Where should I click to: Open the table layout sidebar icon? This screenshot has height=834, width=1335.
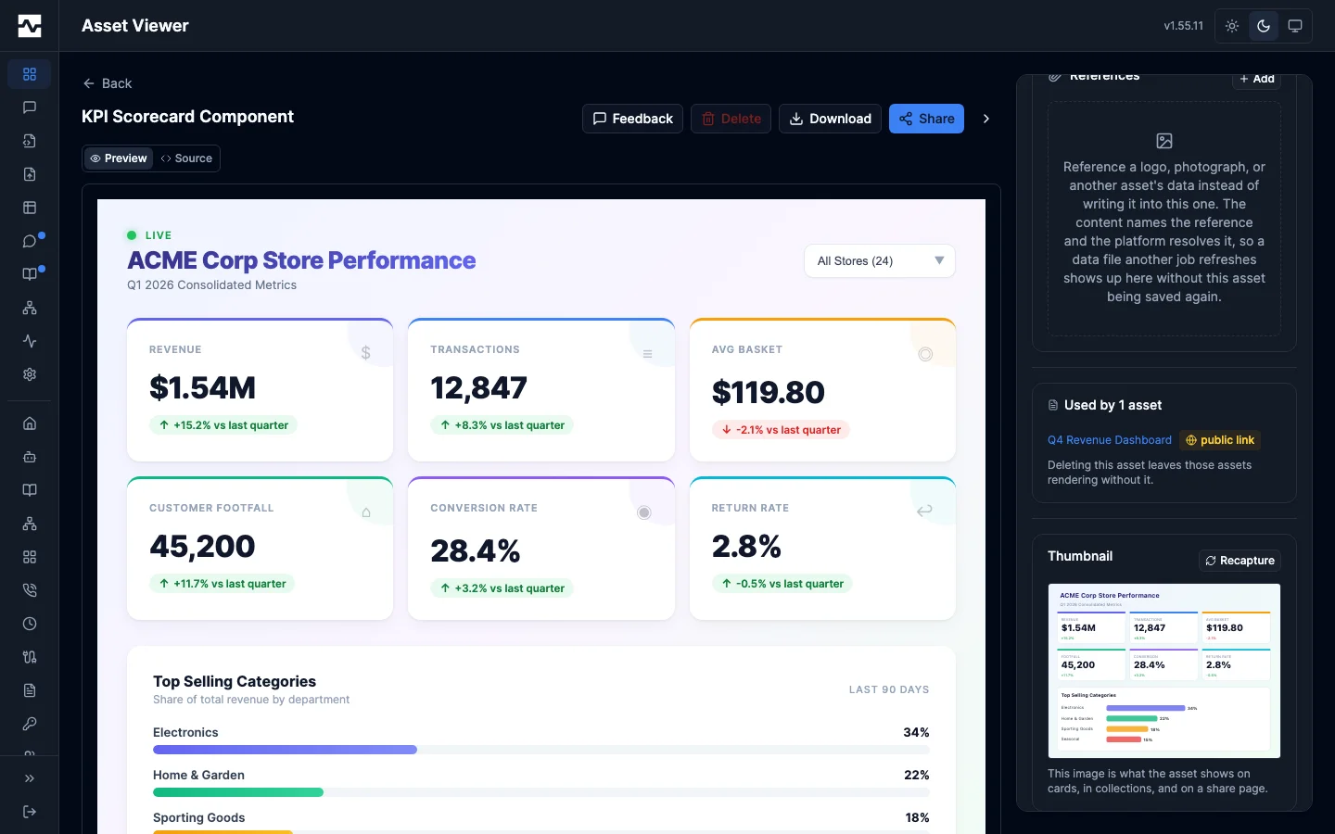tap(30, 208)
